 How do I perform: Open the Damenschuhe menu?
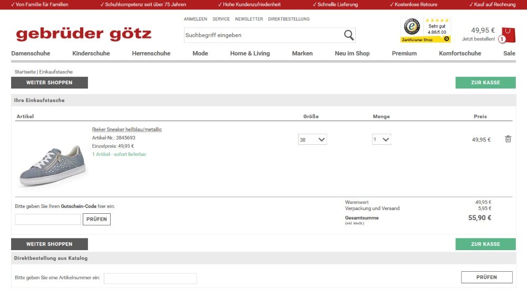(31, 53)
